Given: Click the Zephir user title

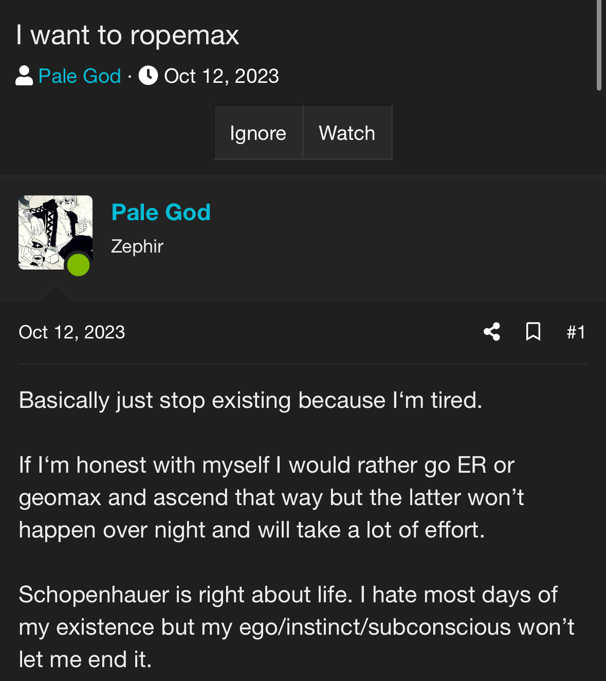Looking at the screenshot, I should [137, 246].
